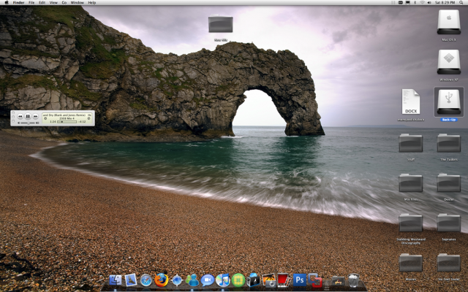Image resolution: width=468 pixels, height=292 pixels.
Task: Launch iChat from the Dock
Action: 208,280
